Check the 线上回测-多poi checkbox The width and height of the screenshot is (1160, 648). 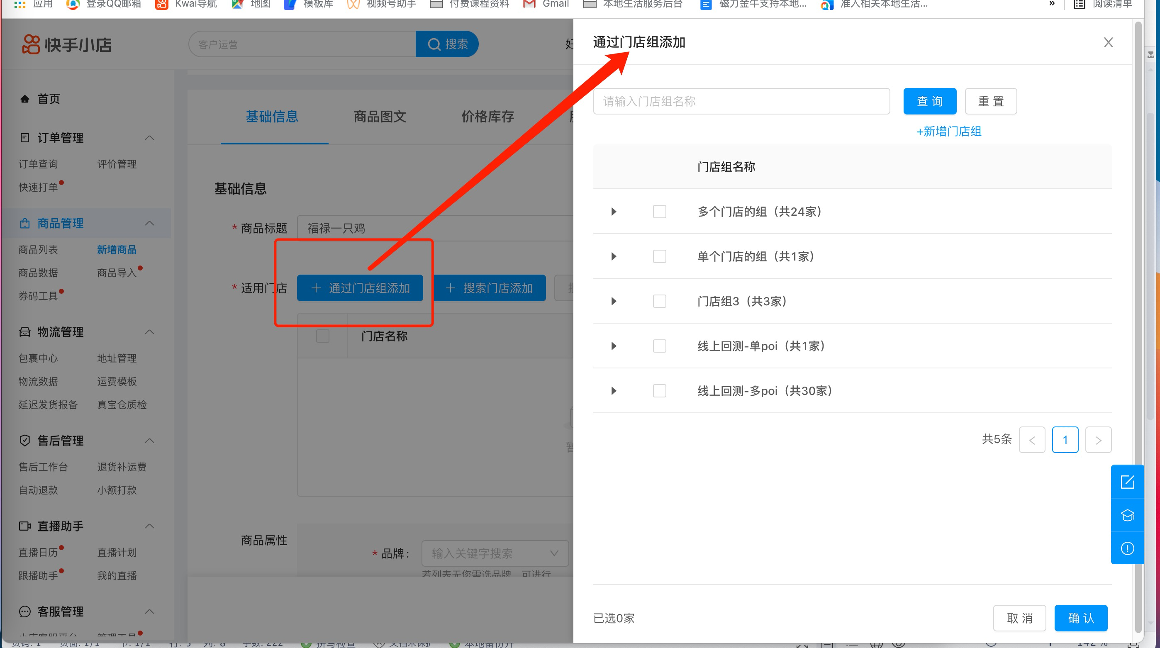659,391
